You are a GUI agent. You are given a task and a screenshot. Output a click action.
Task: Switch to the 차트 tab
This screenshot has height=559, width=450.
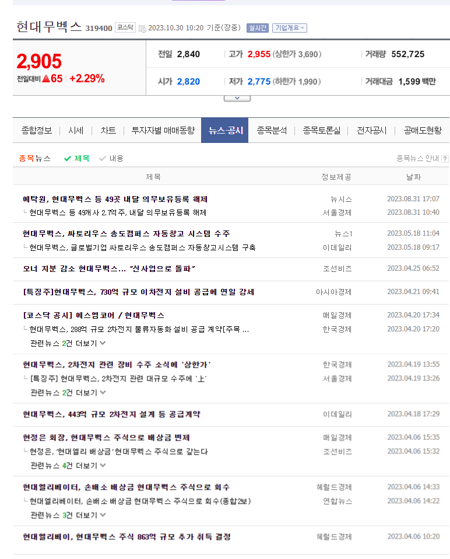[108, 131]
